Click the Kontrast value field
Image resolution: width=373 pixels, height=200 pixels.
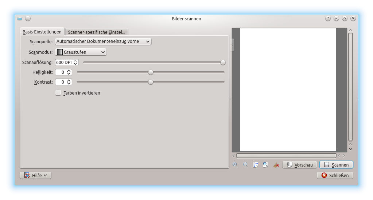tap(61, 82)
